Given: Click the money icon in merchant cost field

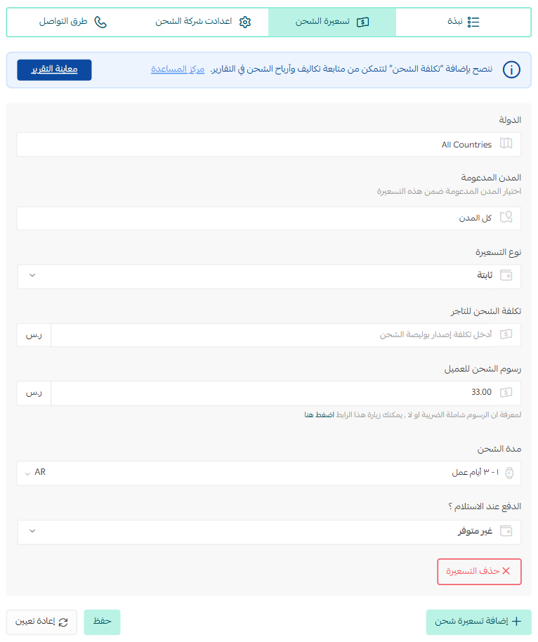Looking at the screenshot, I should (506, 334).
